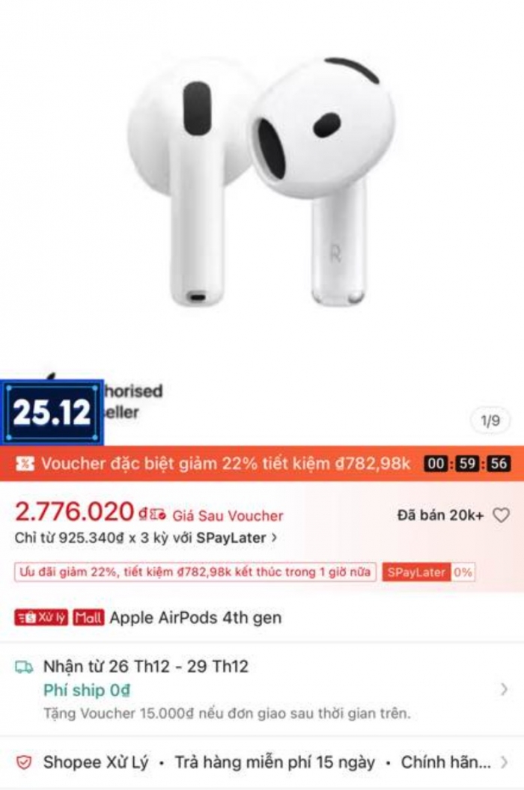Click the Đã bán 20k+ label
524x790 pixels.
(x=440, y=515)
